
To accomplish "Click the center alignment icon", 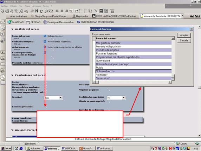I will [62, 11].
